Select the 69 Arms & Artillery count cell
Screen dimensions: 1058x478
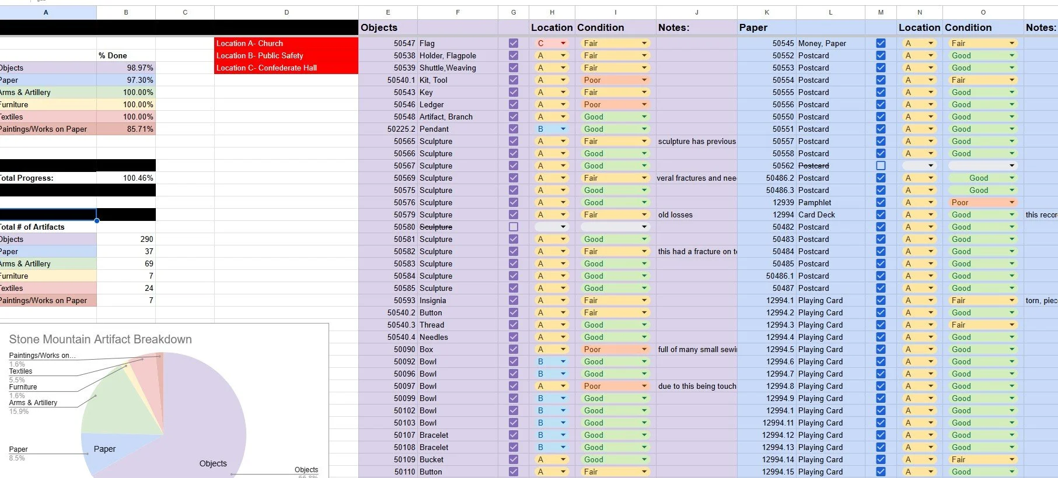click(x=126, y=263)
